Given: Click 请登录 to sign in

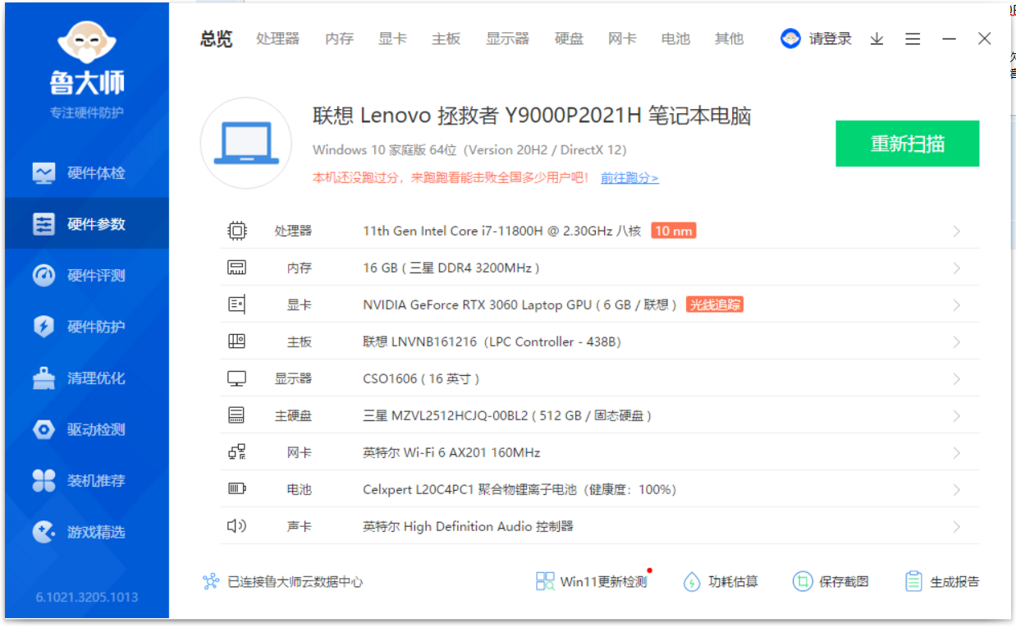Looking at the screenshot, I should [x=831, y=39].
